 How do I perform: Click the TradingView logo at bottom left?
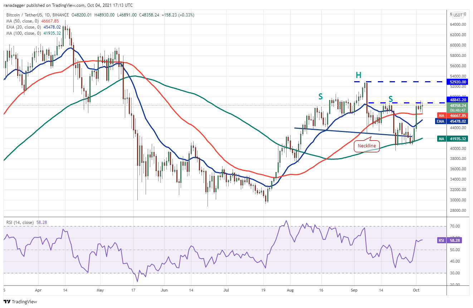(20, 302)
